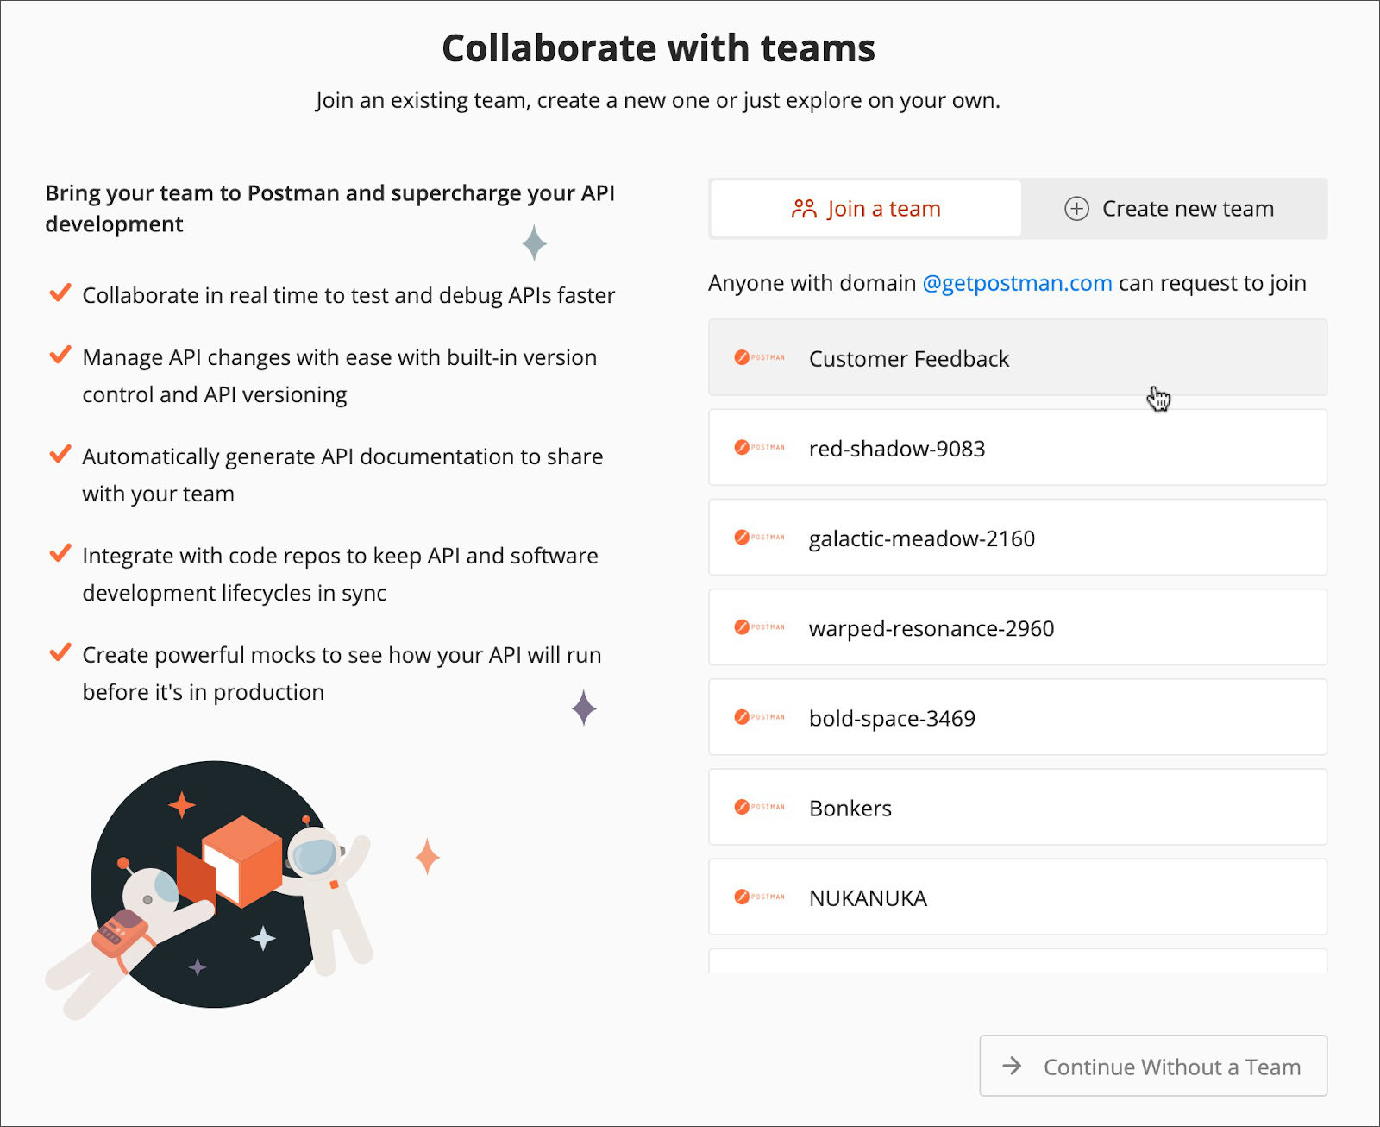Click Postman logo beside Customer Feedback
The image size is (1380, 1127).
pos(759,357)
